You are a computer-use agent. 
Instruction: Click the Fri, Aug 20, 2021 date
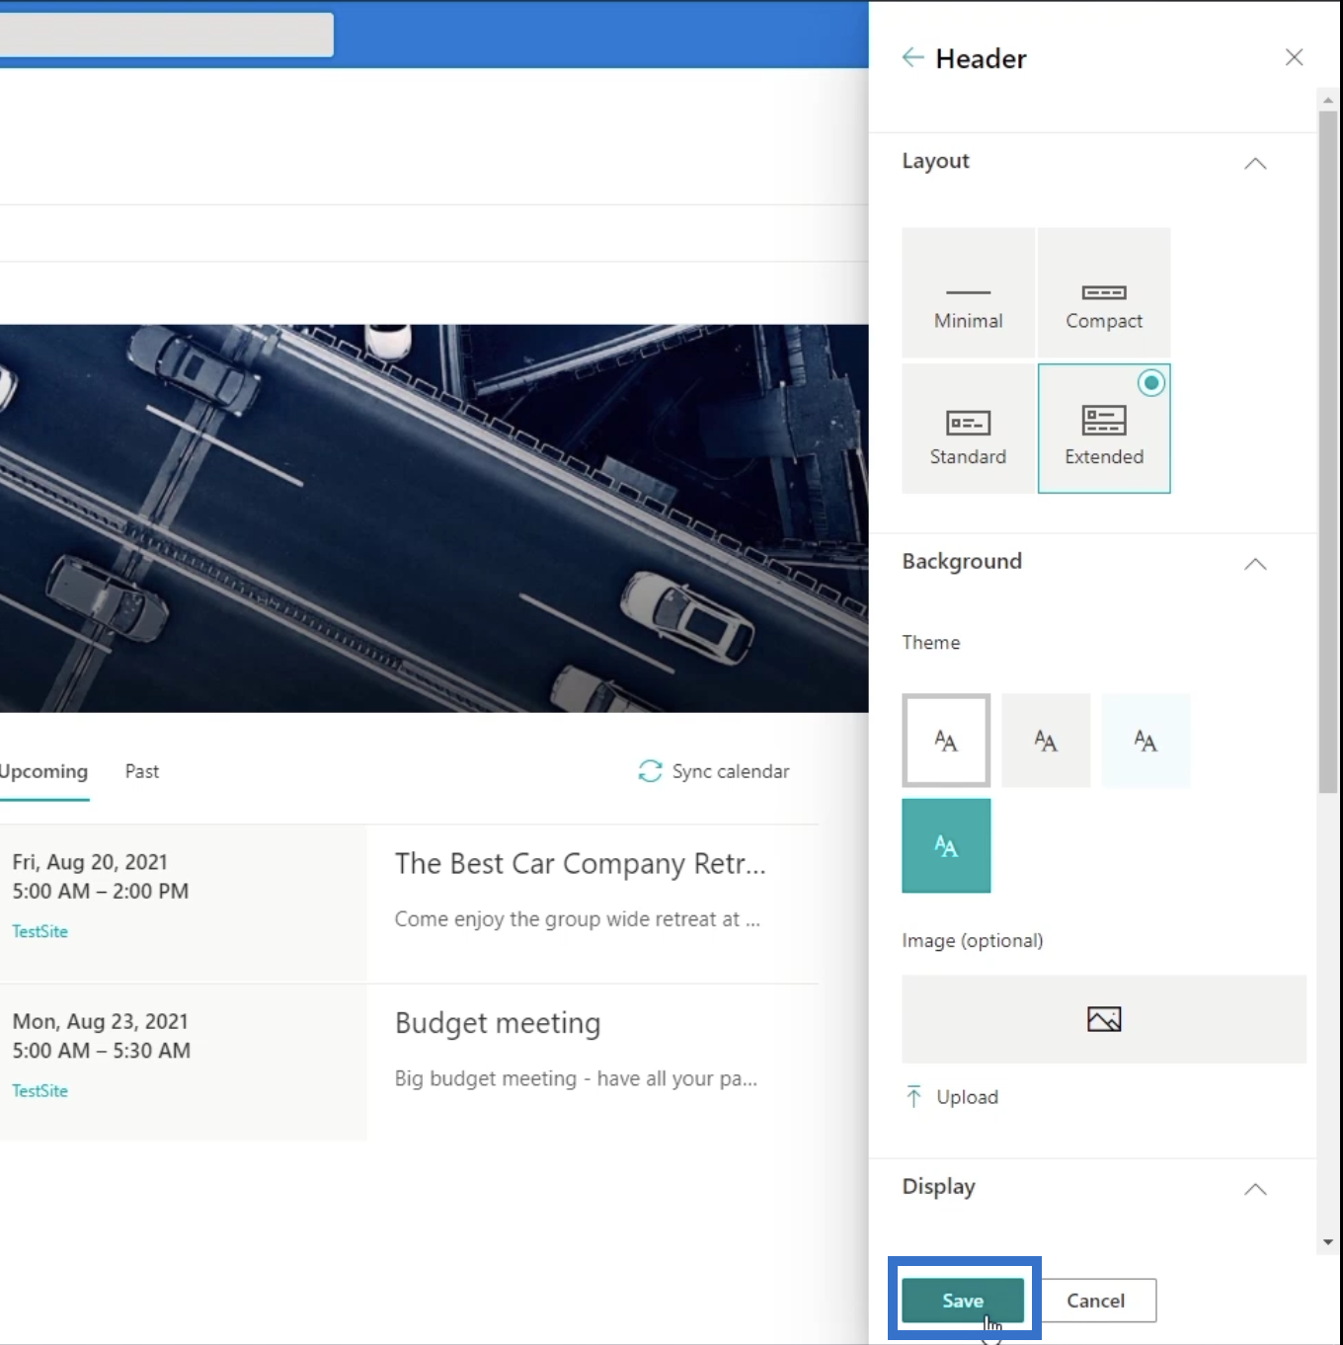pos(90,862)
